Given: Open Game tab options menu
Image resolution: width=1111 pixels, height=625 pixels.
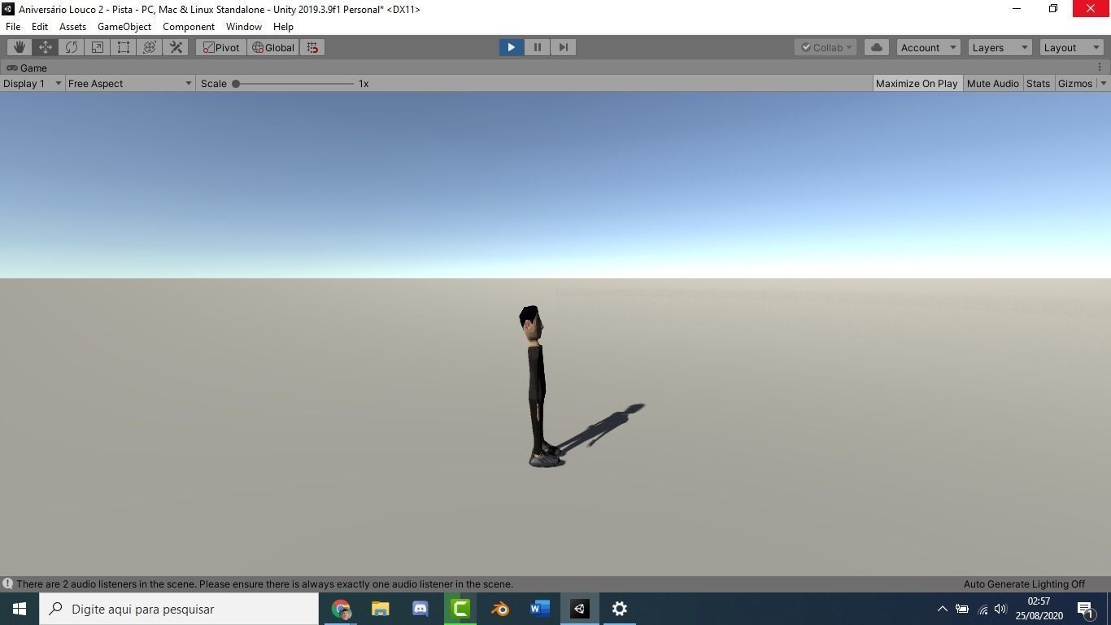Looking at the screenshot, I should (1100, 68).
